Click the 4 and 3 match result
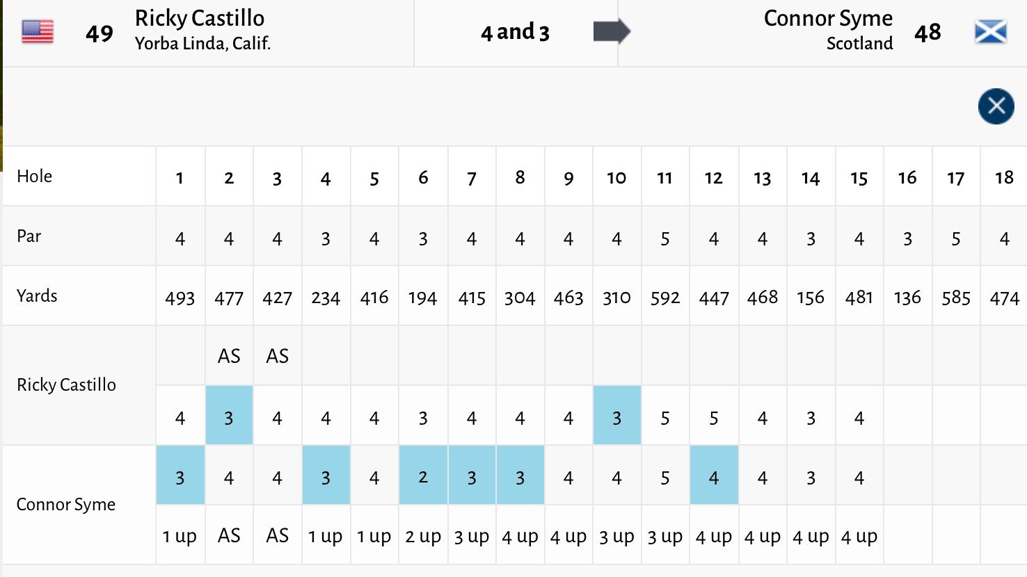 tap(515, 32)
